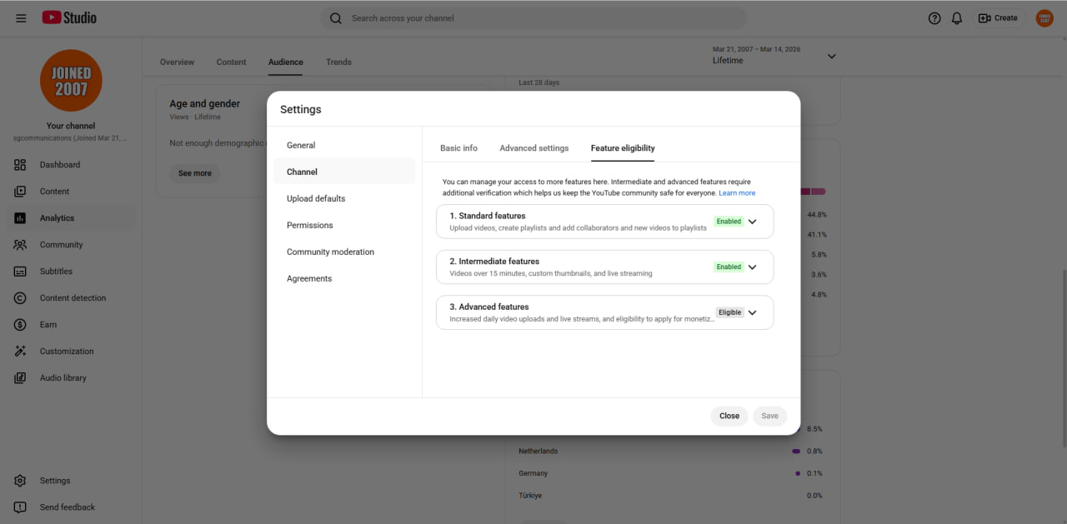The width and height of the screenshot is (1067, 524).
Task: Click the search across your channel field
Action: tap(534, 18)
